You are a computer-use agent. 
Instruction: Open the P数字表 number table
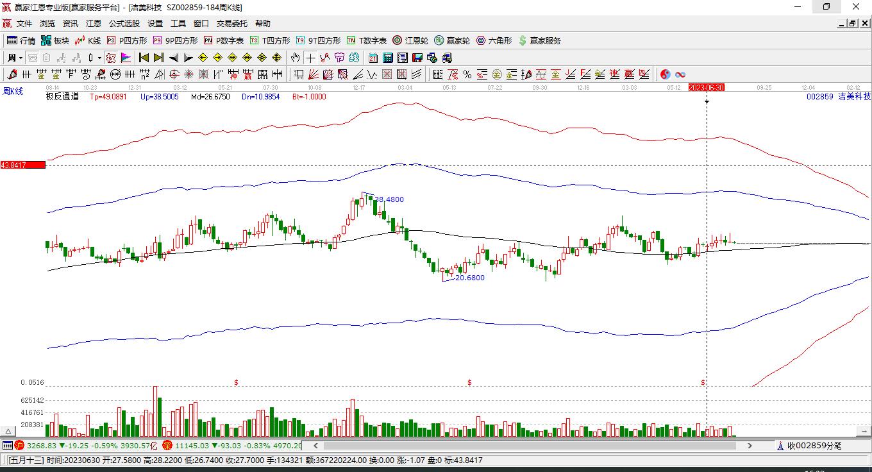click(x=224, y=40)
